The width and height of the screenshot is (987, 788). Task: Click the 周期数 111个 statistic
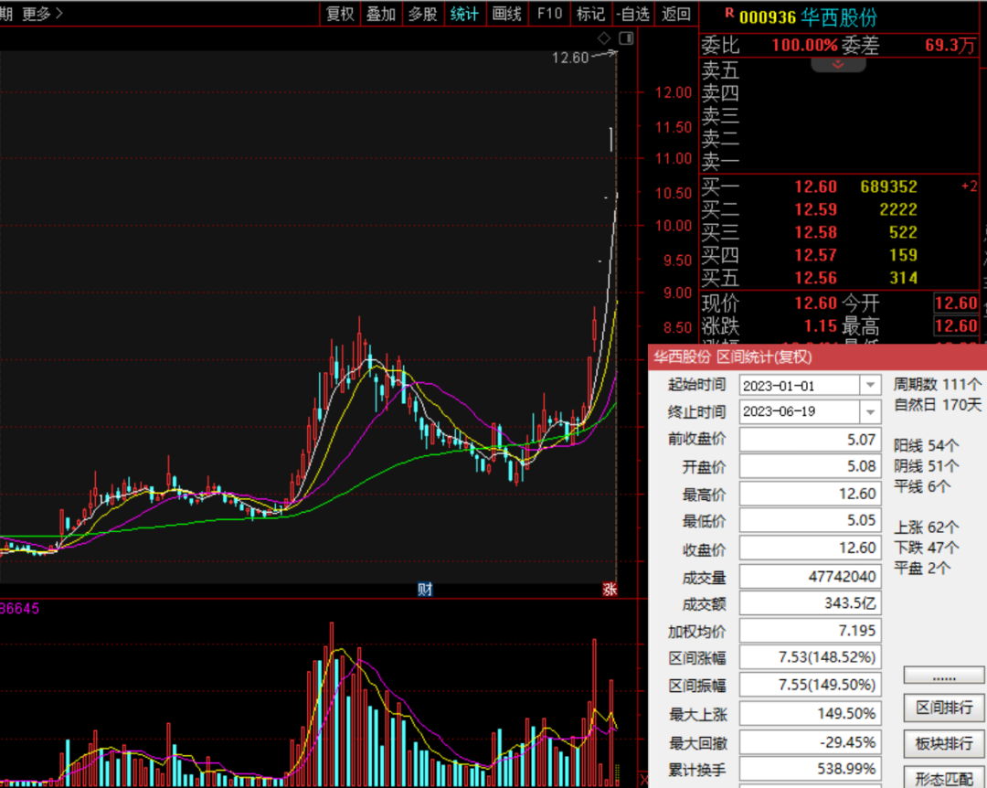pos(937,384)
